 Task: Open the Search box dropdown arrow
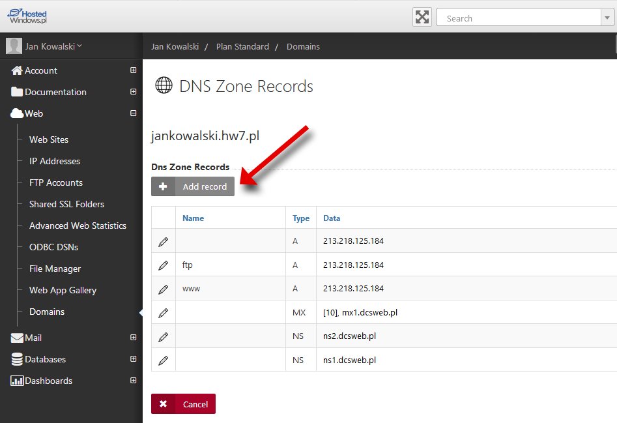pyautogui.click(x=607, y=18)
